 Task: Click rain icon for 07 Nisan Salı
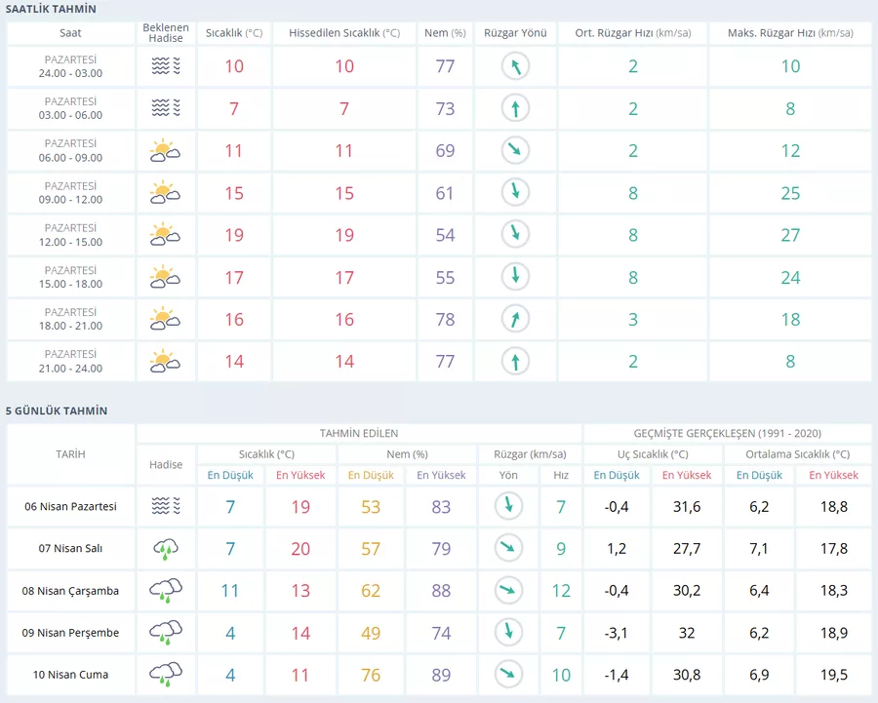click(x=166, y=549)
